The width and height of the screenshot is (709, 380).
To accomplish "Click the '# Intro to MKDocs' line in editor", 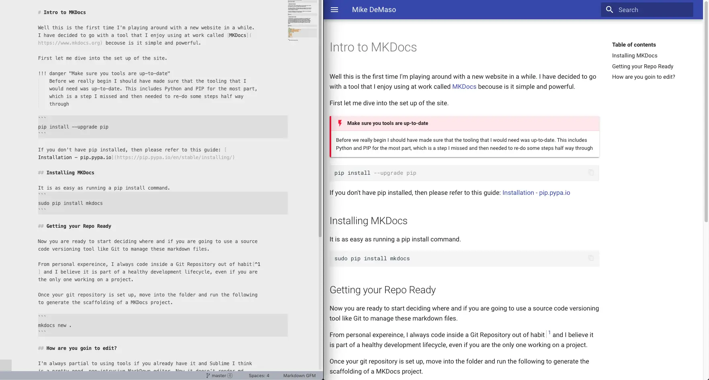I will (x=62, y=12).
